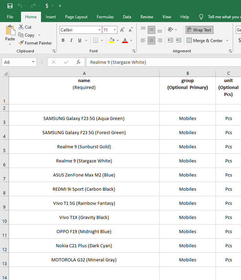Viewport: 241px width, 280px height.
Task: Save the workbook with the floppy icon
Action: pos(10,6)
